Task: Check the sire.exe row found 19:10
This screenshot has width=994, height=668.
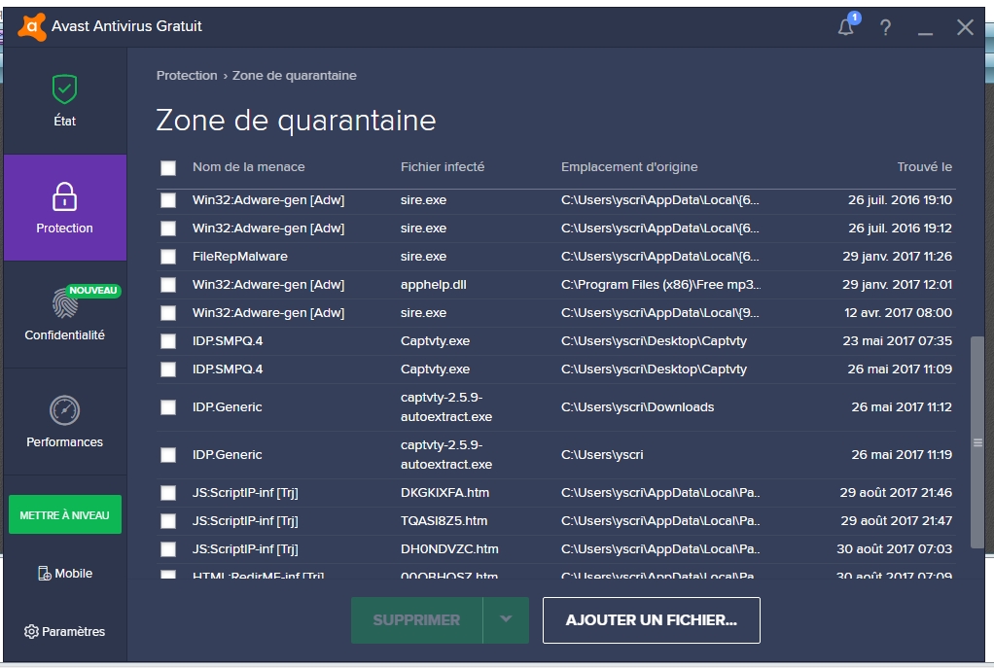Action: coord(168,200)
